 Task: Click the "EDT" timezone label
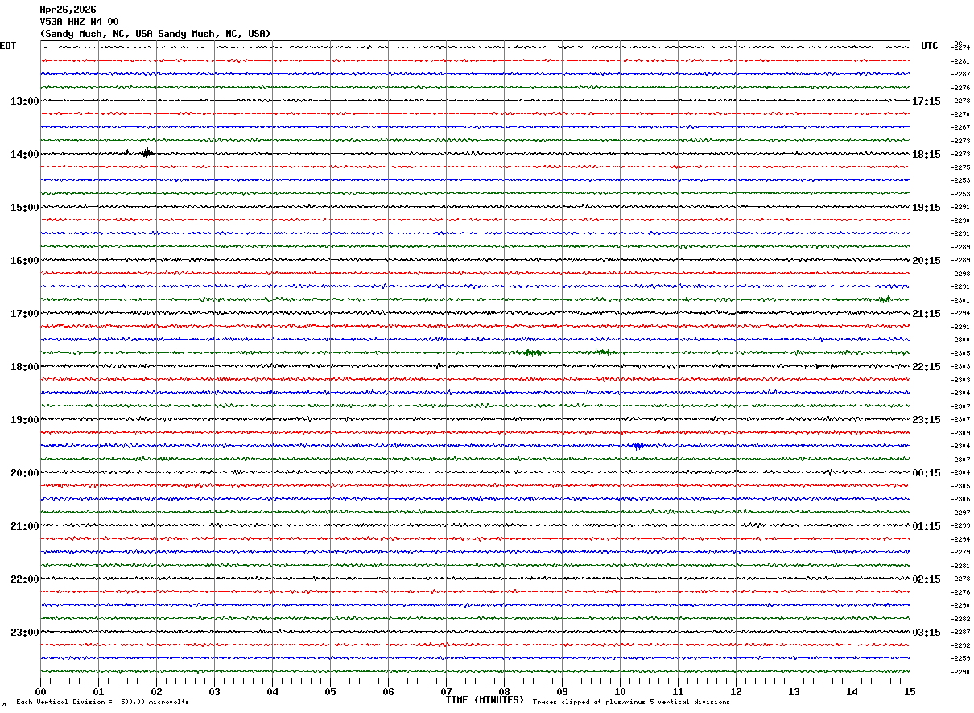coord(8,46)
